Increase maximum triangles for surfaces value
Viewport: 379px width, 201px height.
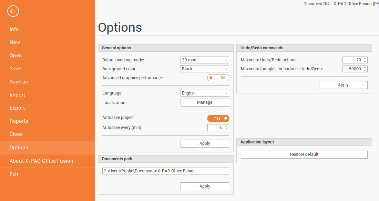pos(365,67)
